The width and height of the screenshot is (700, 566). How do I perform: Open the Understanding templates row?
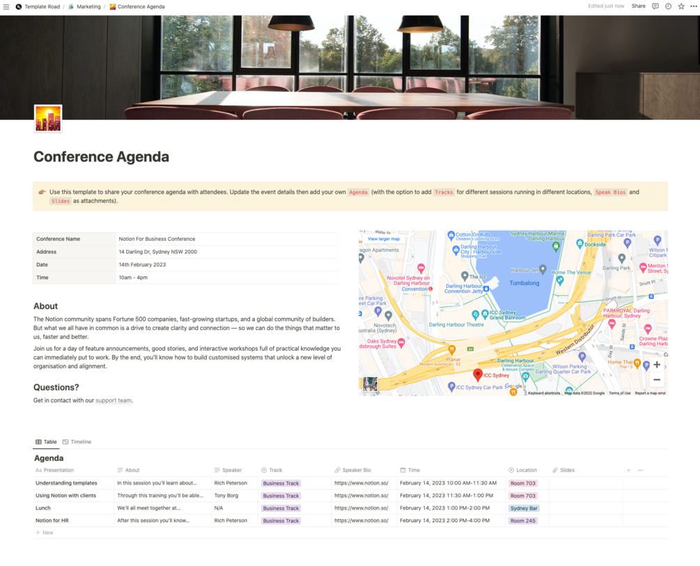[66, 483]
